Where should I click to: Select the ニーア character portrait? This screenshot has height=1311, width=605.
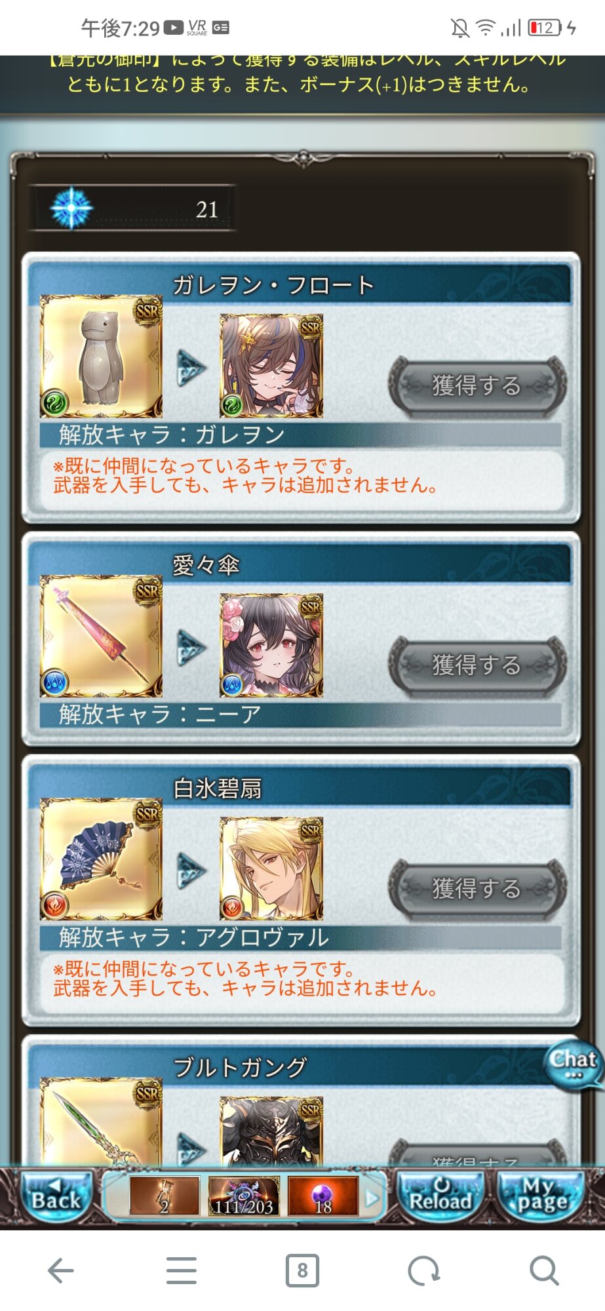coord(271,646)
